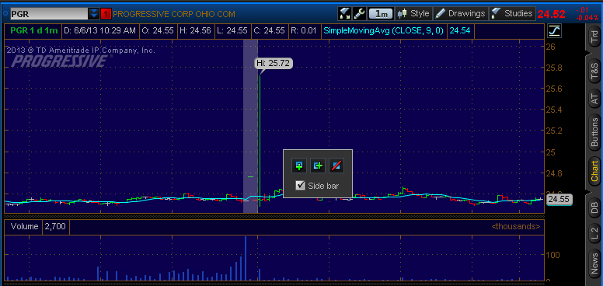Toggle the Side bar checkbox

(301, 186)
